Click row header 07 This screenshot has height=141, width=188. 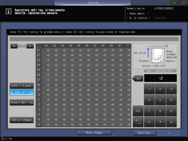coord(39,80)
